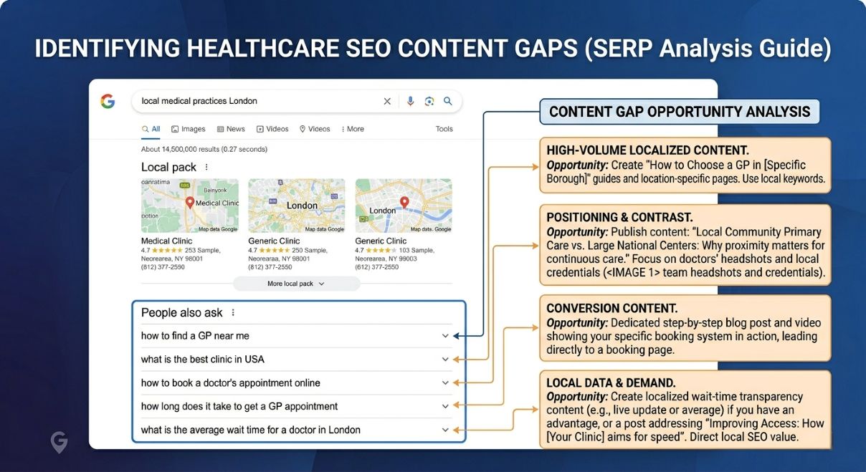Viewport: 866px width, 472px height.
Task: Click the magnifier search submit icon
Action: click(x=448, y=101)
